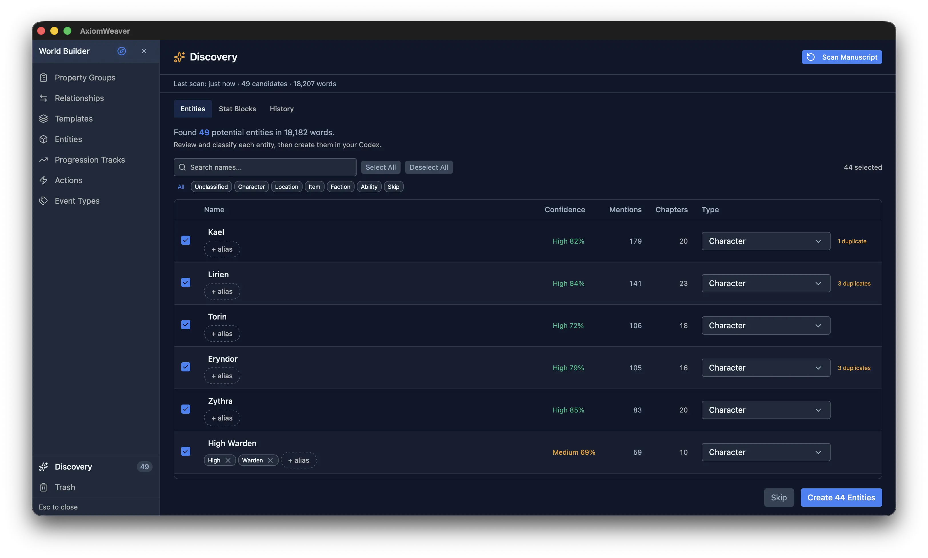Screen dimensions: 928x558
Task: Expand the Zythra Type dropdown
Action: tap(765, 410)
